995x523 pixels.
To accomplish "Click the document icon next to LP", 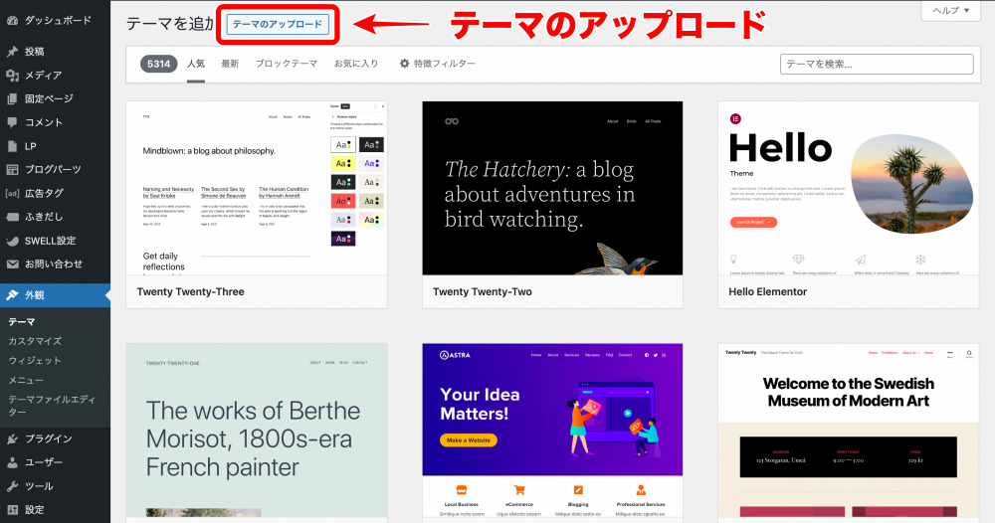I will click(x=12, y=146).
